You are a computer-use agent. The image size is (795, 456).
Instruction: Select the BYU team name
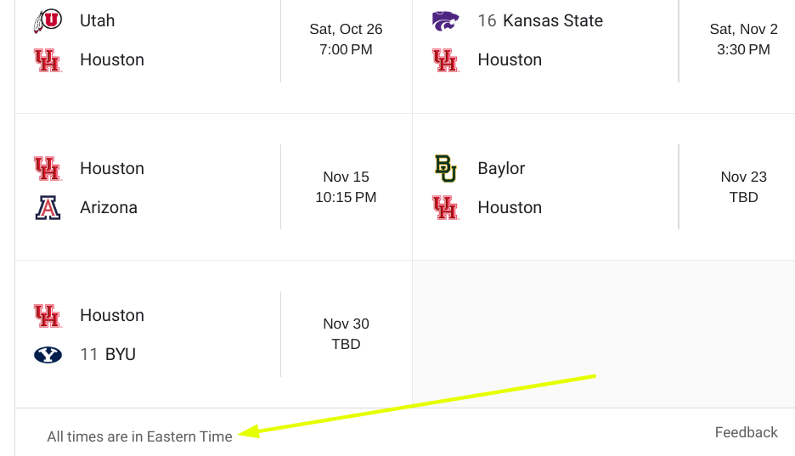point(120,355)
